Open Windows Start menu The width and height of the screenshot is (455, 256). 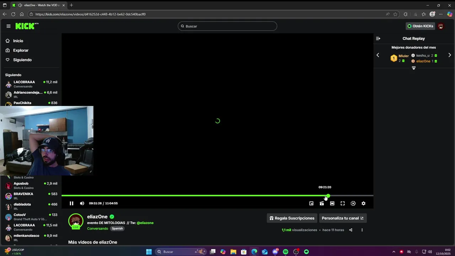tap(149, 252)
